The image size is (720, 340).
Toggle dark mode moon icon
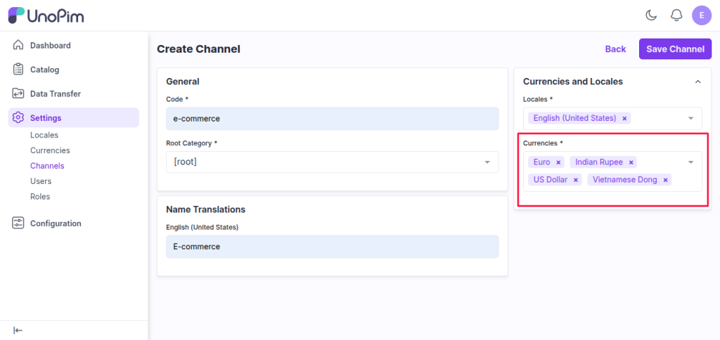(651, 15)
